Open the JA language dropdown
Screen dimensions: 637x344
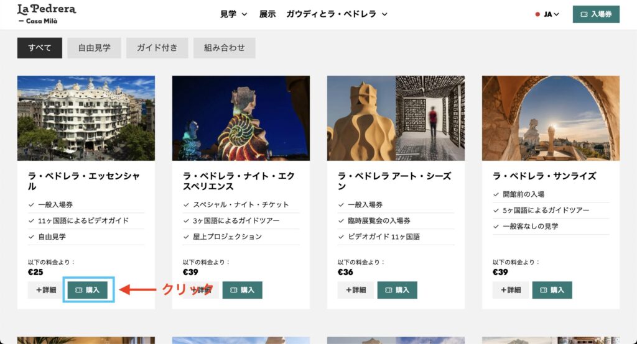[547, 14]
